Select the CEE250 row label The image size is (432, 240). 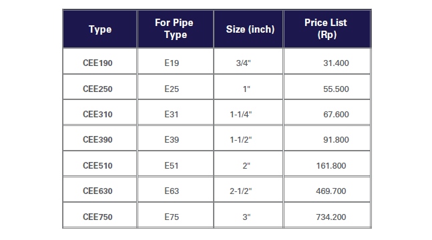point(99,87)
